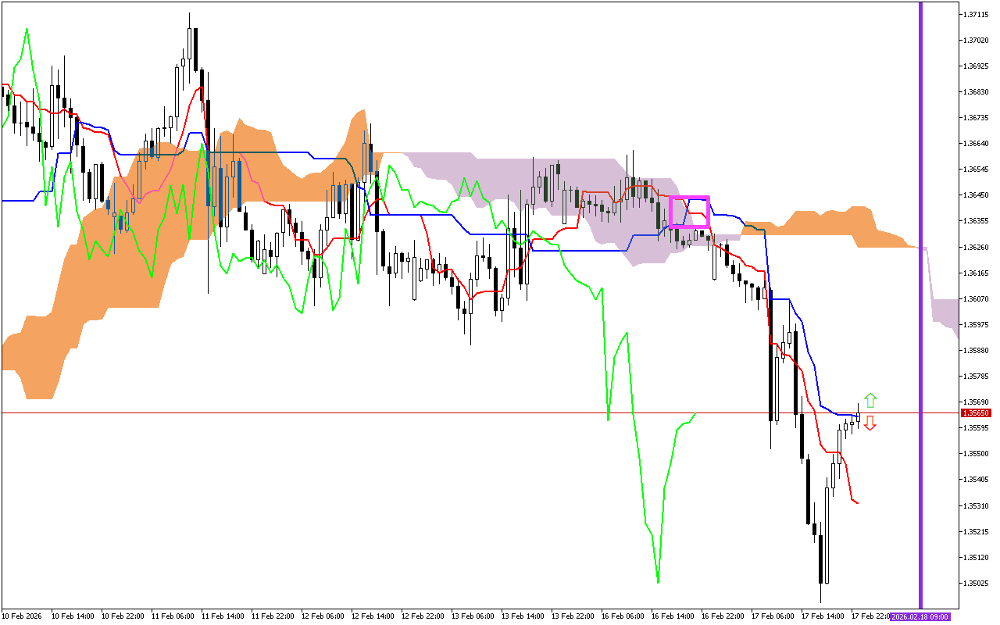1000x625 pixels.
Task: Click the 1.37115 price scale value
Action: point(975,14)
